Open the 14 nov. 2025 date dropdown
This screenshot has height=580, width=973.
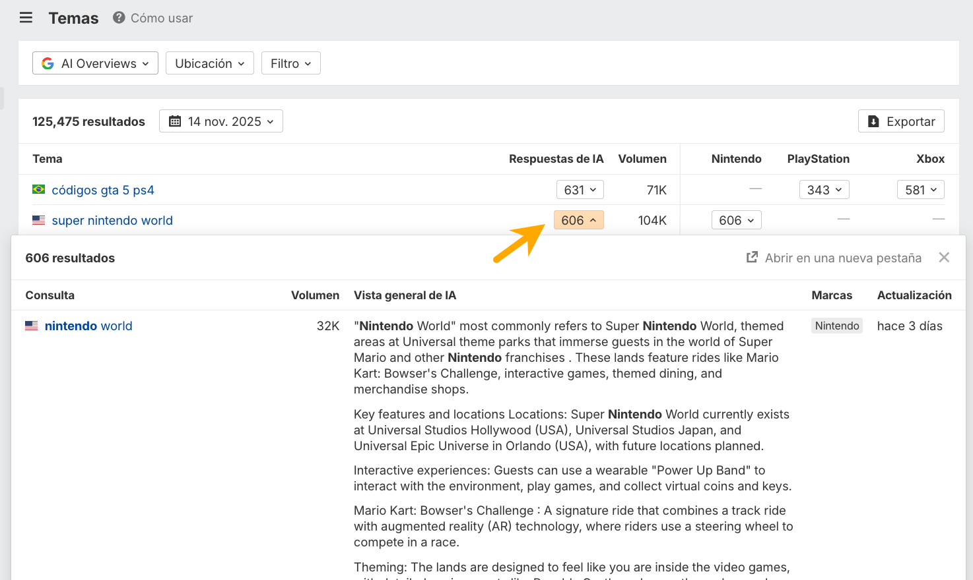[x=221, y=121]
